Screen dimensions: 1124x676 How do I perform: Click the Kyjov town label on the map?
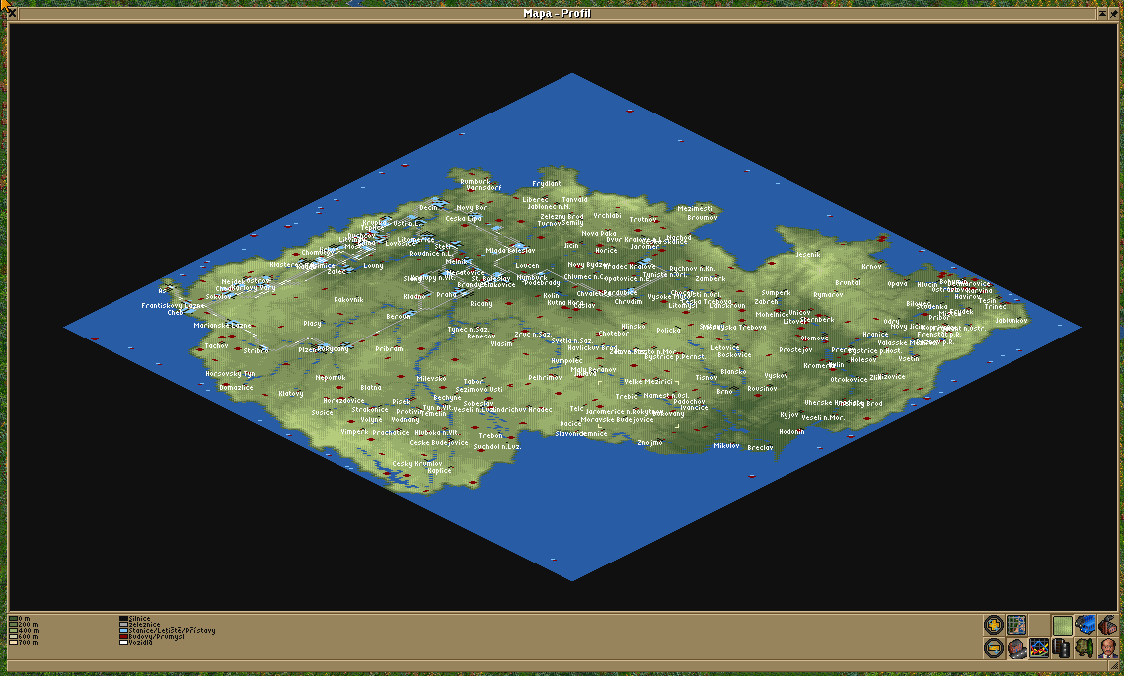788,415
